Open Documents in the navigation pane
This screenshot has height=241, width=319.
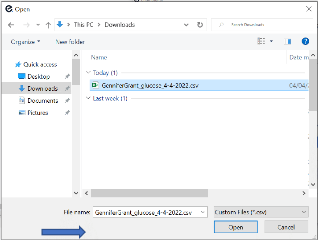coord(38,100)
